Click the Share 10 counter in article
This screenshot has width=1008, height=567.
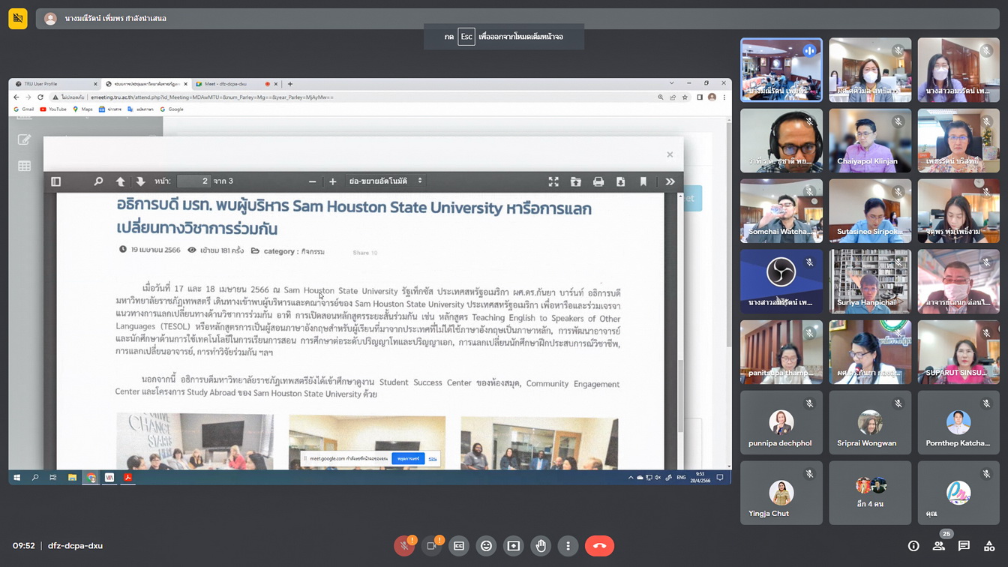[x=365, y=253]
